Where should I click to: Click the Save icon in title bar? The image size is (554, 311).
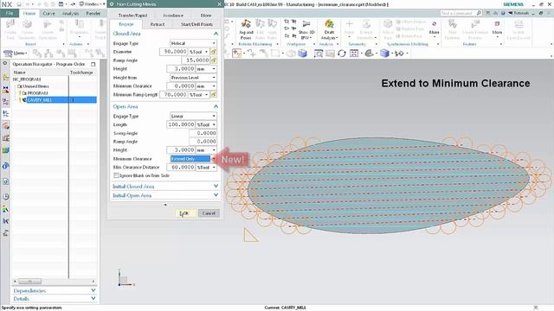(19, 4)
